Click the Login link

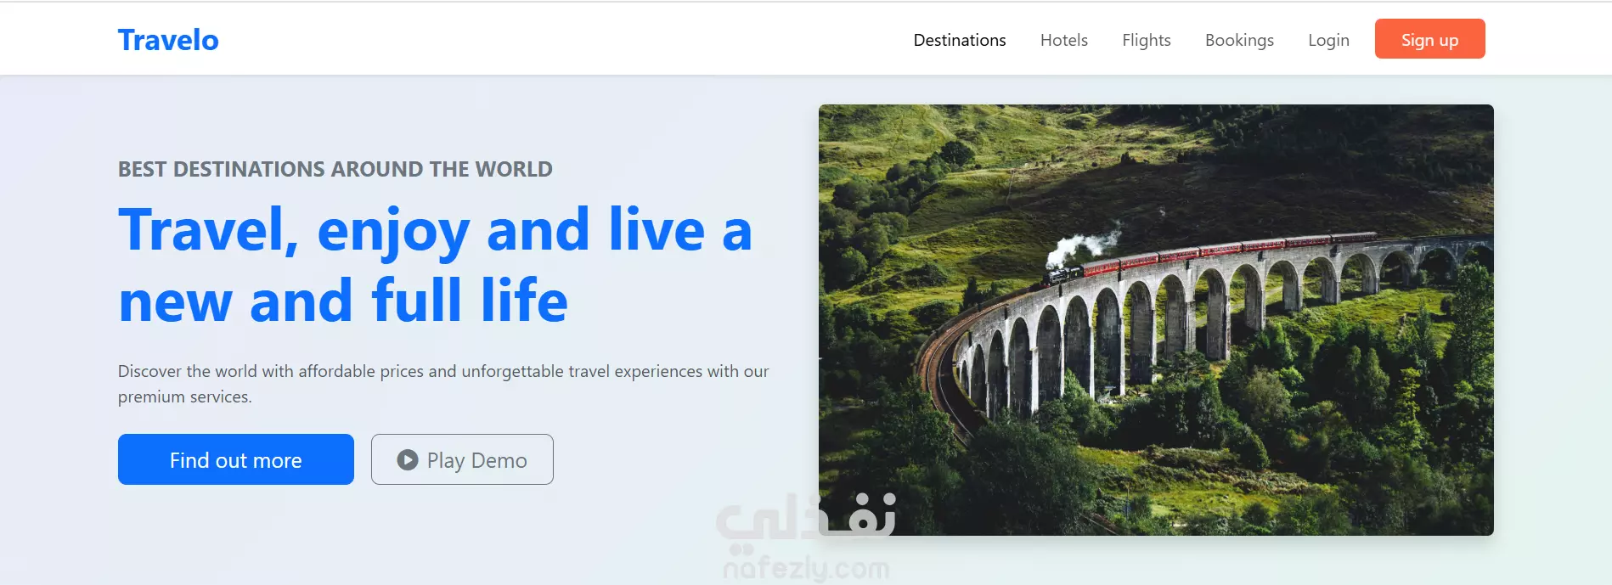point(1328,40)
